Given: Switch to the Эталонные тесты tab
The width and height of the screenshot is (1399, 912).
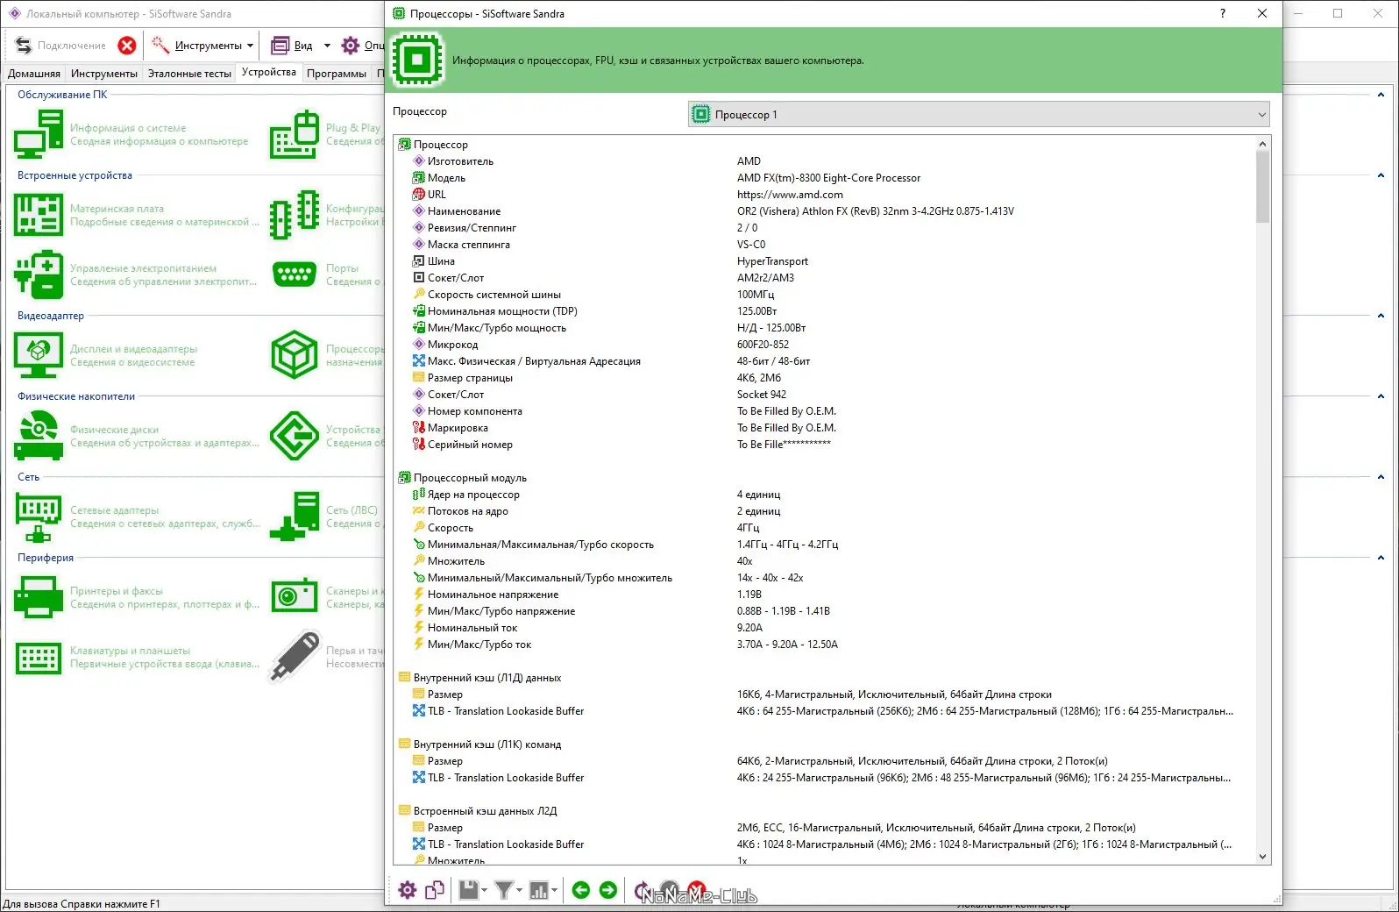Looking at the screenshot, I should point(189,74).
